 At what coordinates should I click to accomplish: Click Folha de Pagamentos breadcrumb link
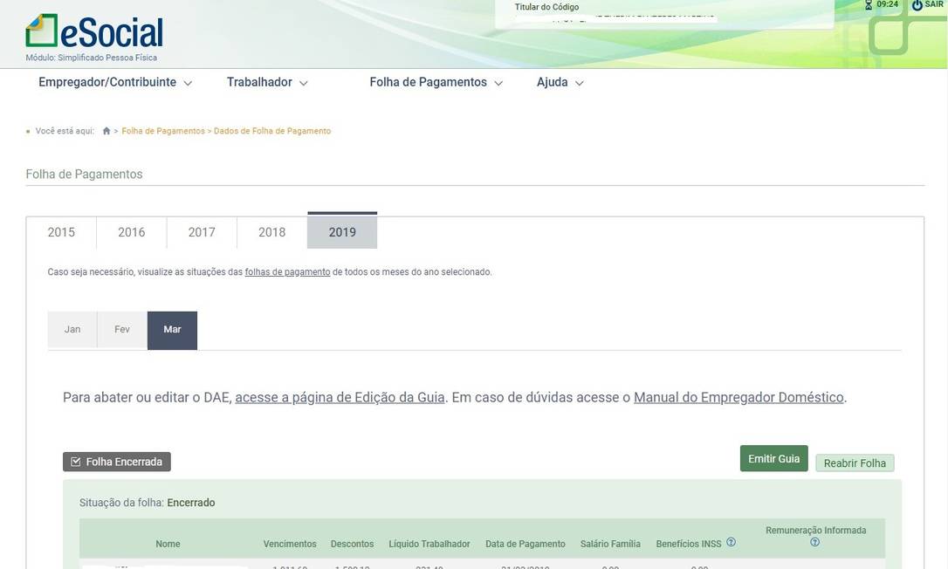(x=163, y=131)
